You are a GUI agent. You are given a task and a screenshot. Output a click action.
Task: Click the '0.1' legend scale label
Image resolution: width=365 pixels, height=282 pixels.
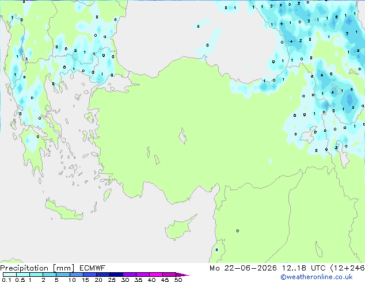[x=6, y=280]
